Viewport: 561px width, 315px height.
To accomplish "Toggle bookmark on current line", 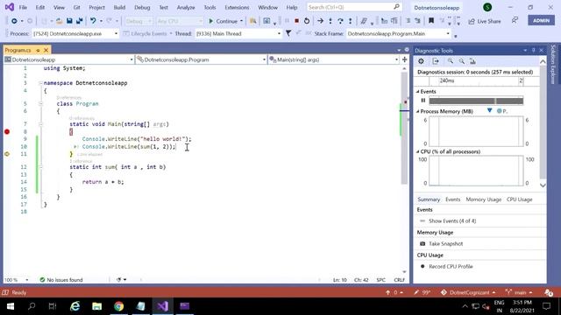I will 431,21.
